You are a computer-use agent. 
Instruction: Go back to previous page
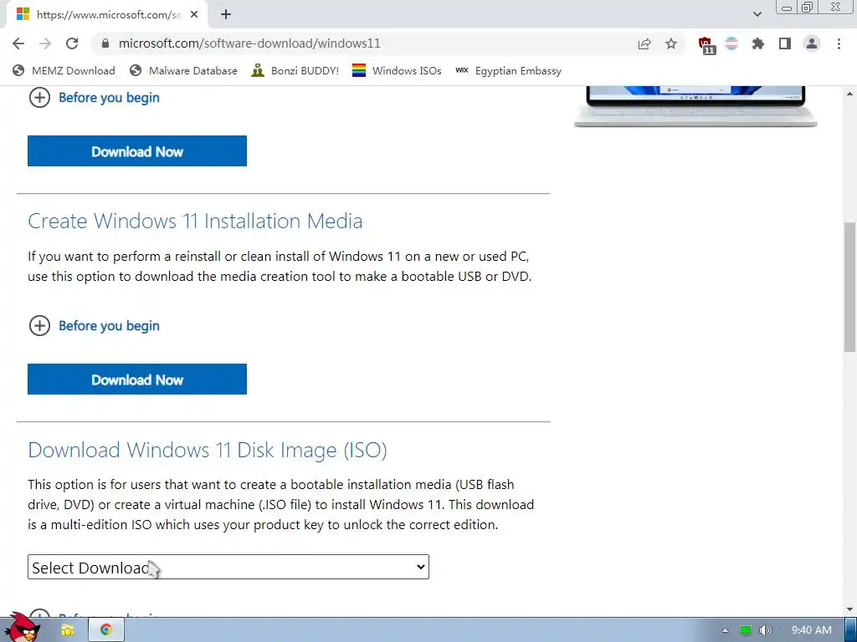click(x=18, y=43)
